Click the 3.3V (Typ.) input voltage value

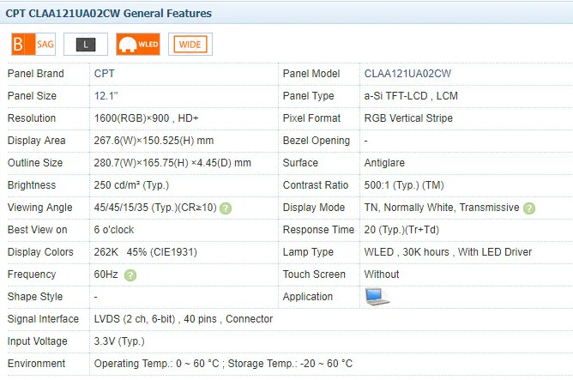pos(119,341)
